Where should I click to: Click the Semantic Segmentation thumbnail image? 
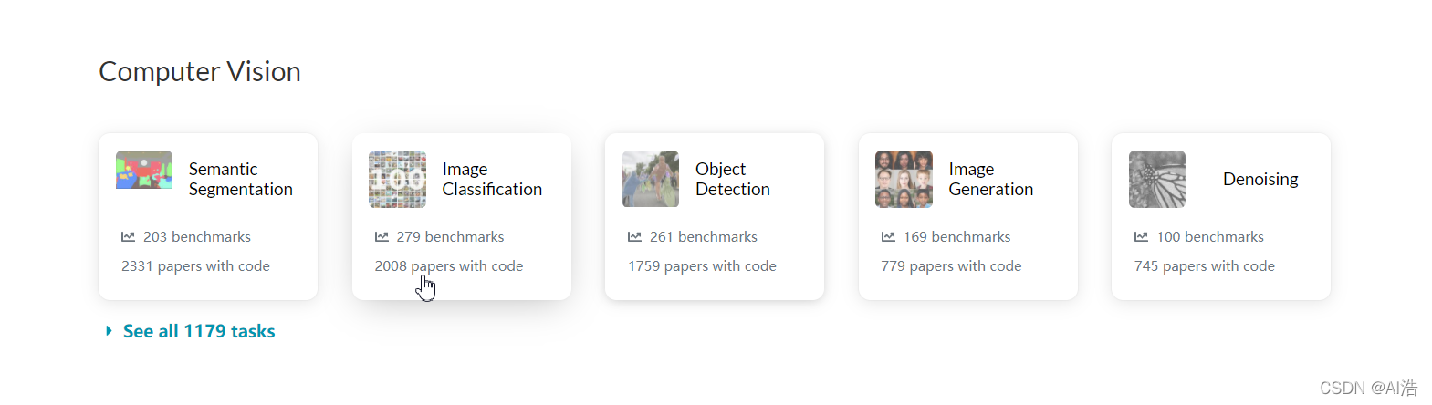point(144,171)
